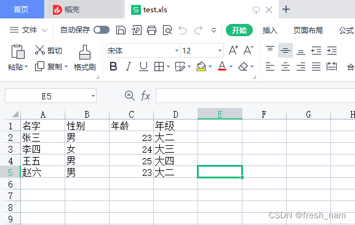Click the fx insert function icon
The width and height of the screenshot is (355, 225).
click(145, 96)
